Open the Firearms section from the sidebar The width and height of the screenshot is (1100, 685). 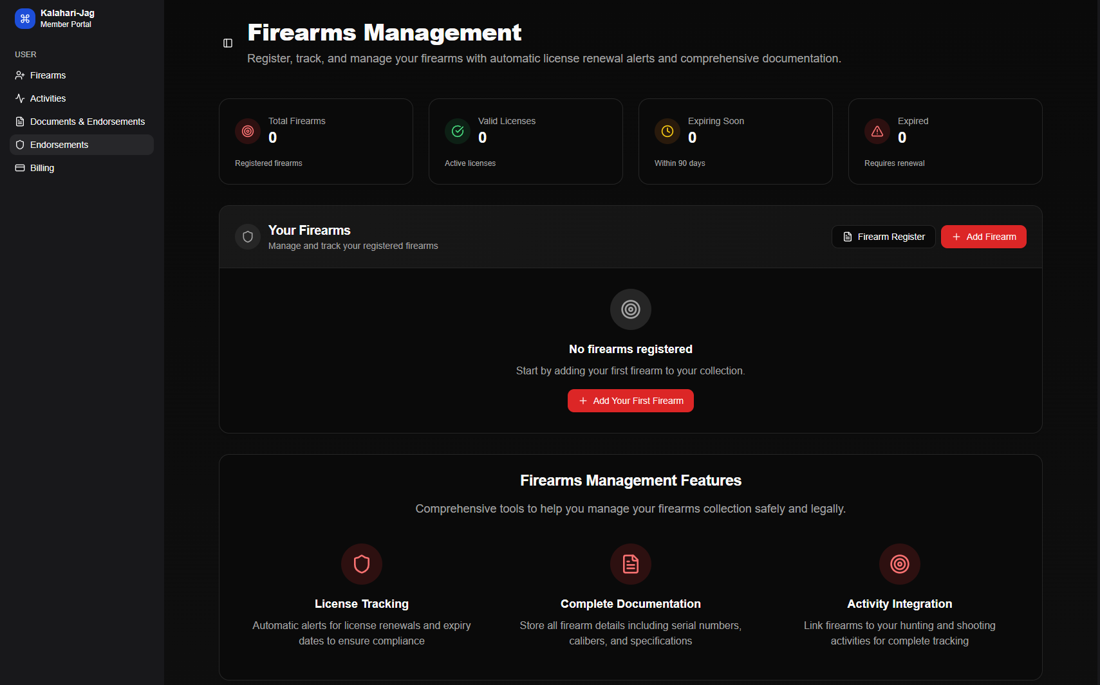[x=48, y=75]
